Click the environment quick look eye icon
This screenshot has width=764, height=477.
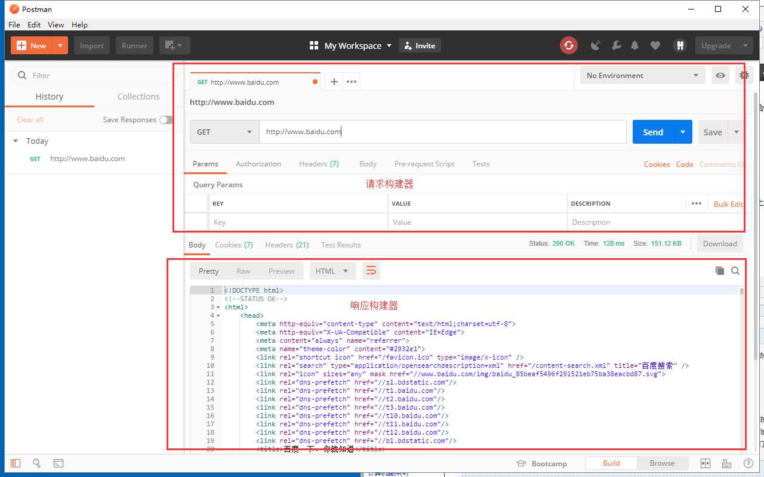pos(720,75)
